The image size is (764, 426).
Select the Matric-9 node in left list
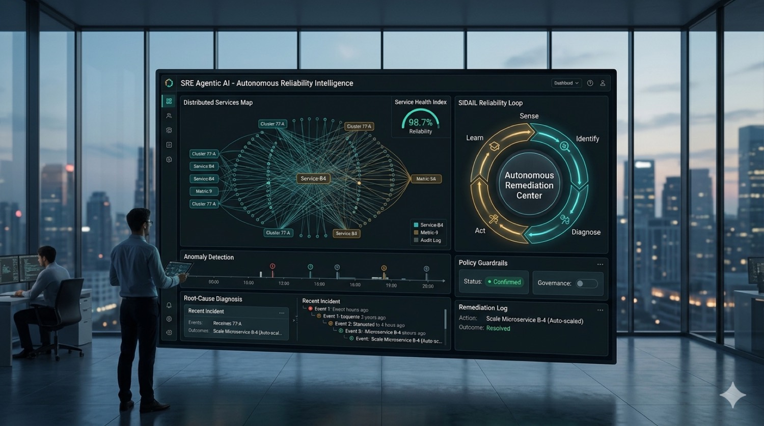204,191
